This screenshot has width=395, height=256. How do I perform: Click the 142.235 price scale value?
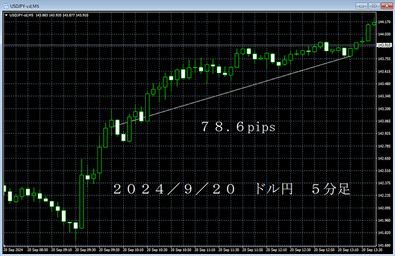(x=384, y=195)
